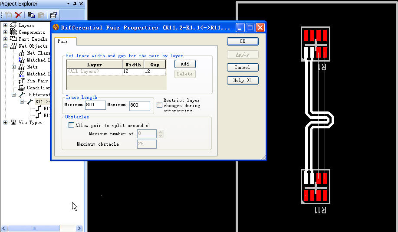Click the Width cell showing 12
The height and width of the screenshot is (232, 398).
pyautogui.click(x=133, y=72)
